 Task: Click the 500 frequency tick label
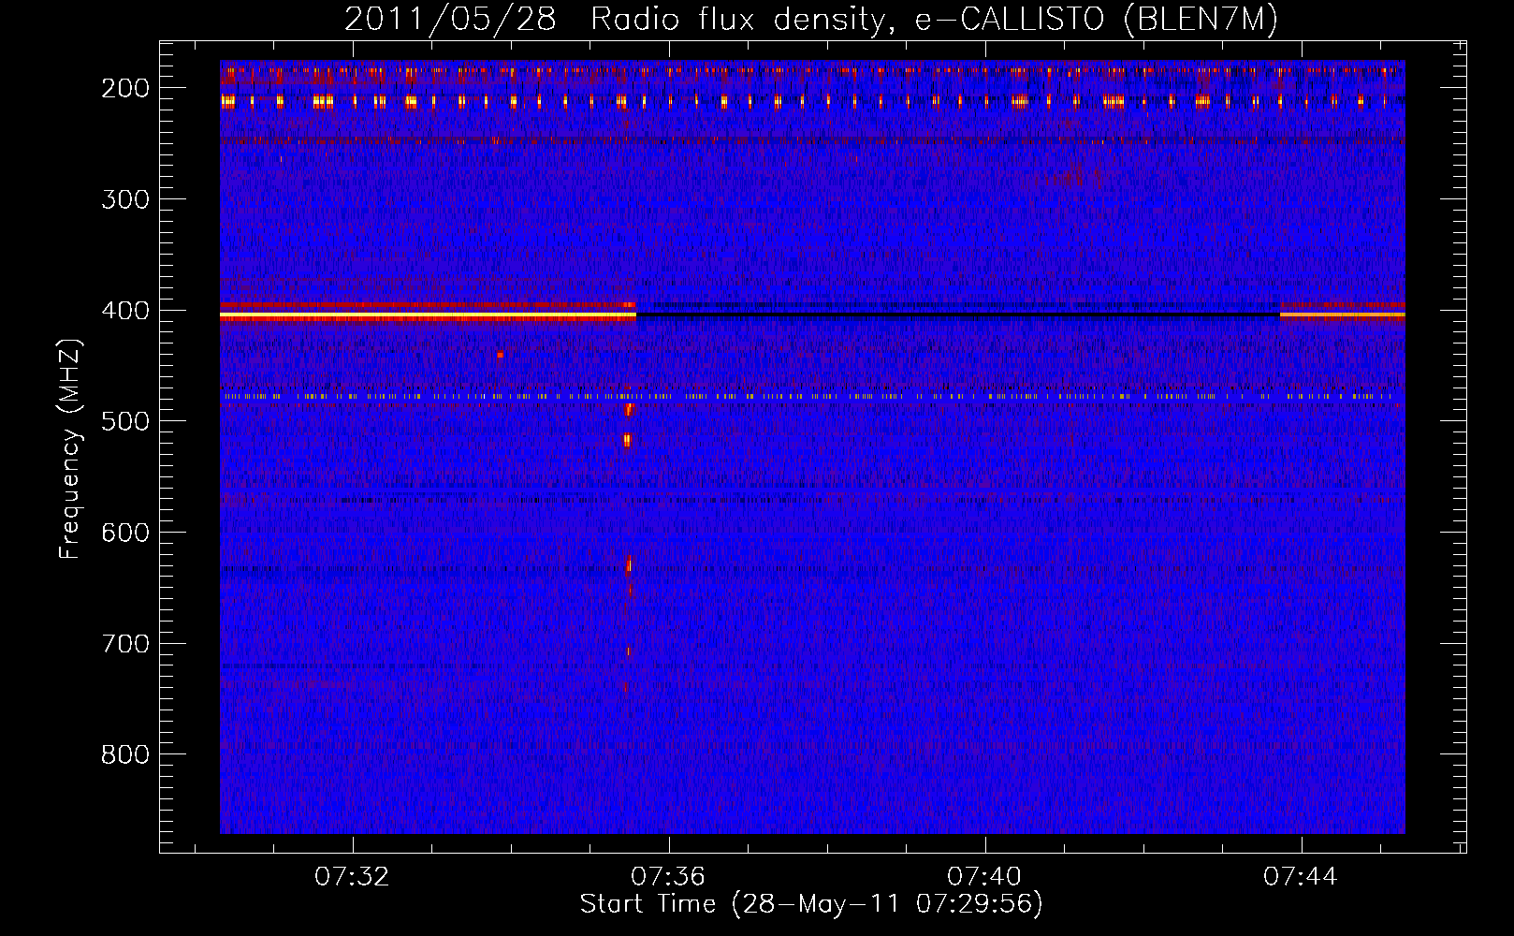pos(125,421)
